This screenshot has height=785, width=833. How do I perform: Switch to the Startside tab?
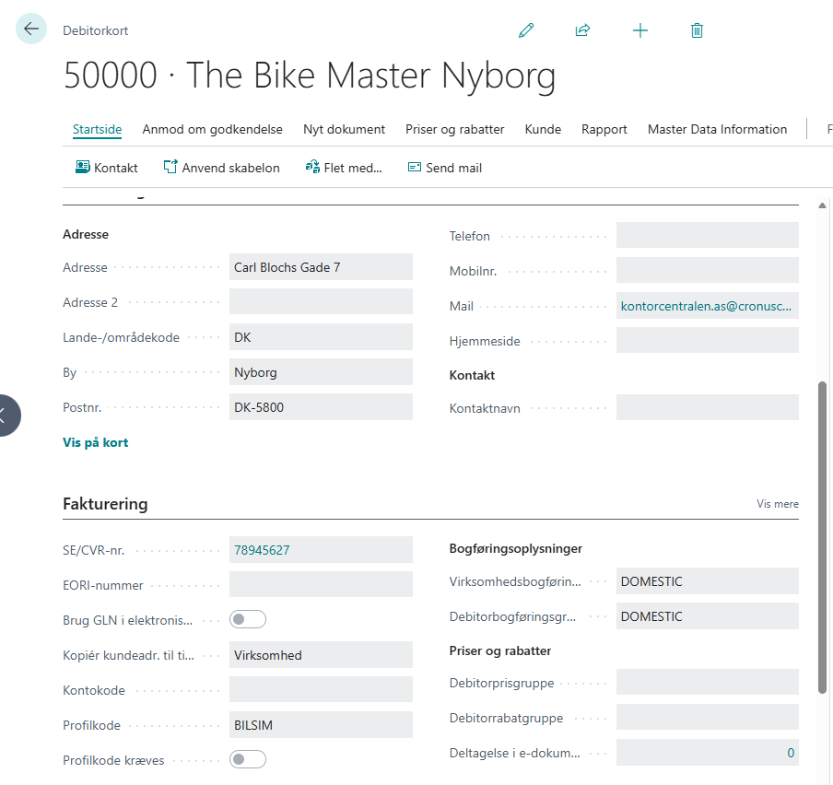(98, 129)
